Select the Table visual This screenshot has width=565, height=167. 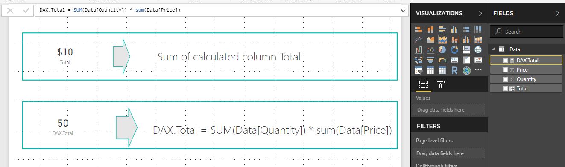tap(430, 70)
